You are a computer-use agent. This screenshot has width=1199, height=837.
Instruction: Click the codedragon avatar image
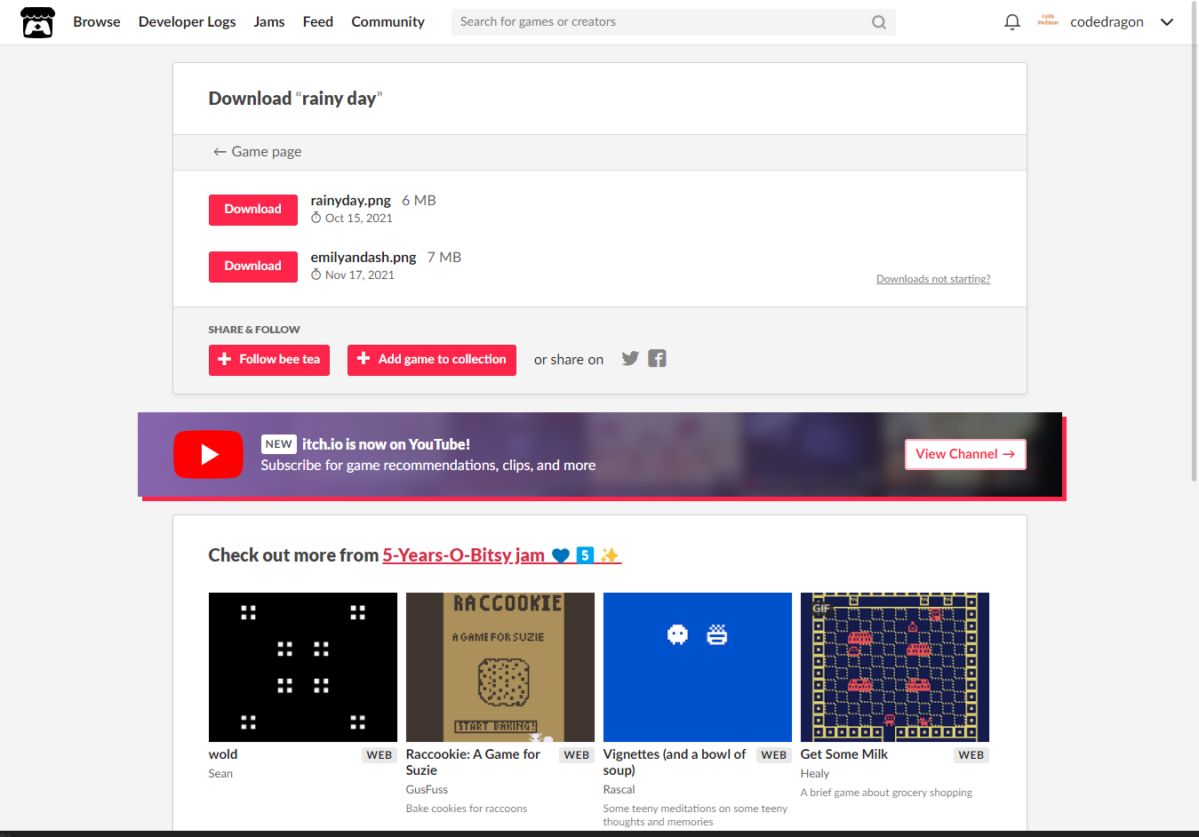click(x=1048, y=21)
